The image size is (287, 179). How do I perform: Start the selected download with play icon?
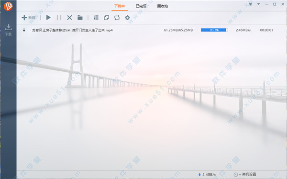pyautogui.click(x=48, y=18)
